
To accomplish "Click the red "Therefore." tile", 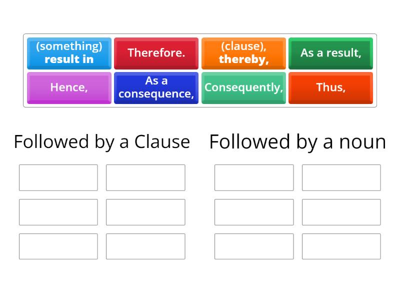I will tap(156, 53).
